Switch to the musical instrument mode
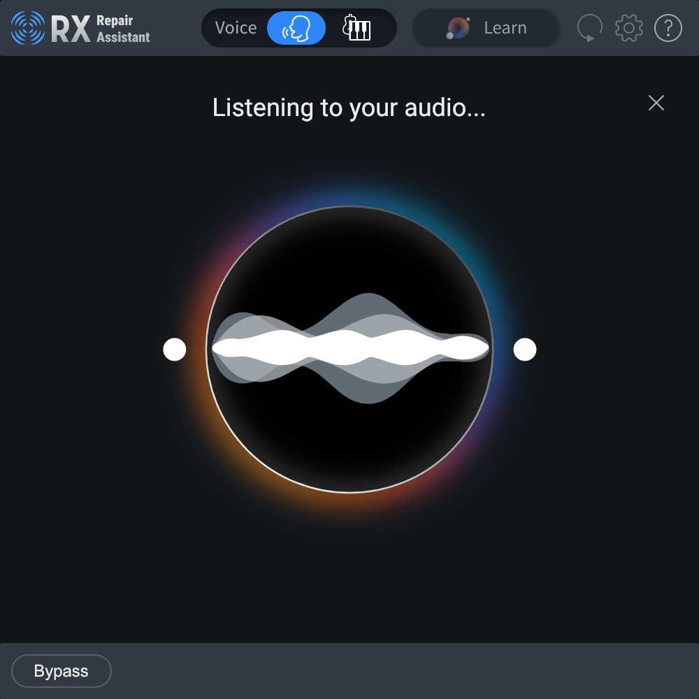The height and width of the screenshot is (699, 699). [356, 28]
